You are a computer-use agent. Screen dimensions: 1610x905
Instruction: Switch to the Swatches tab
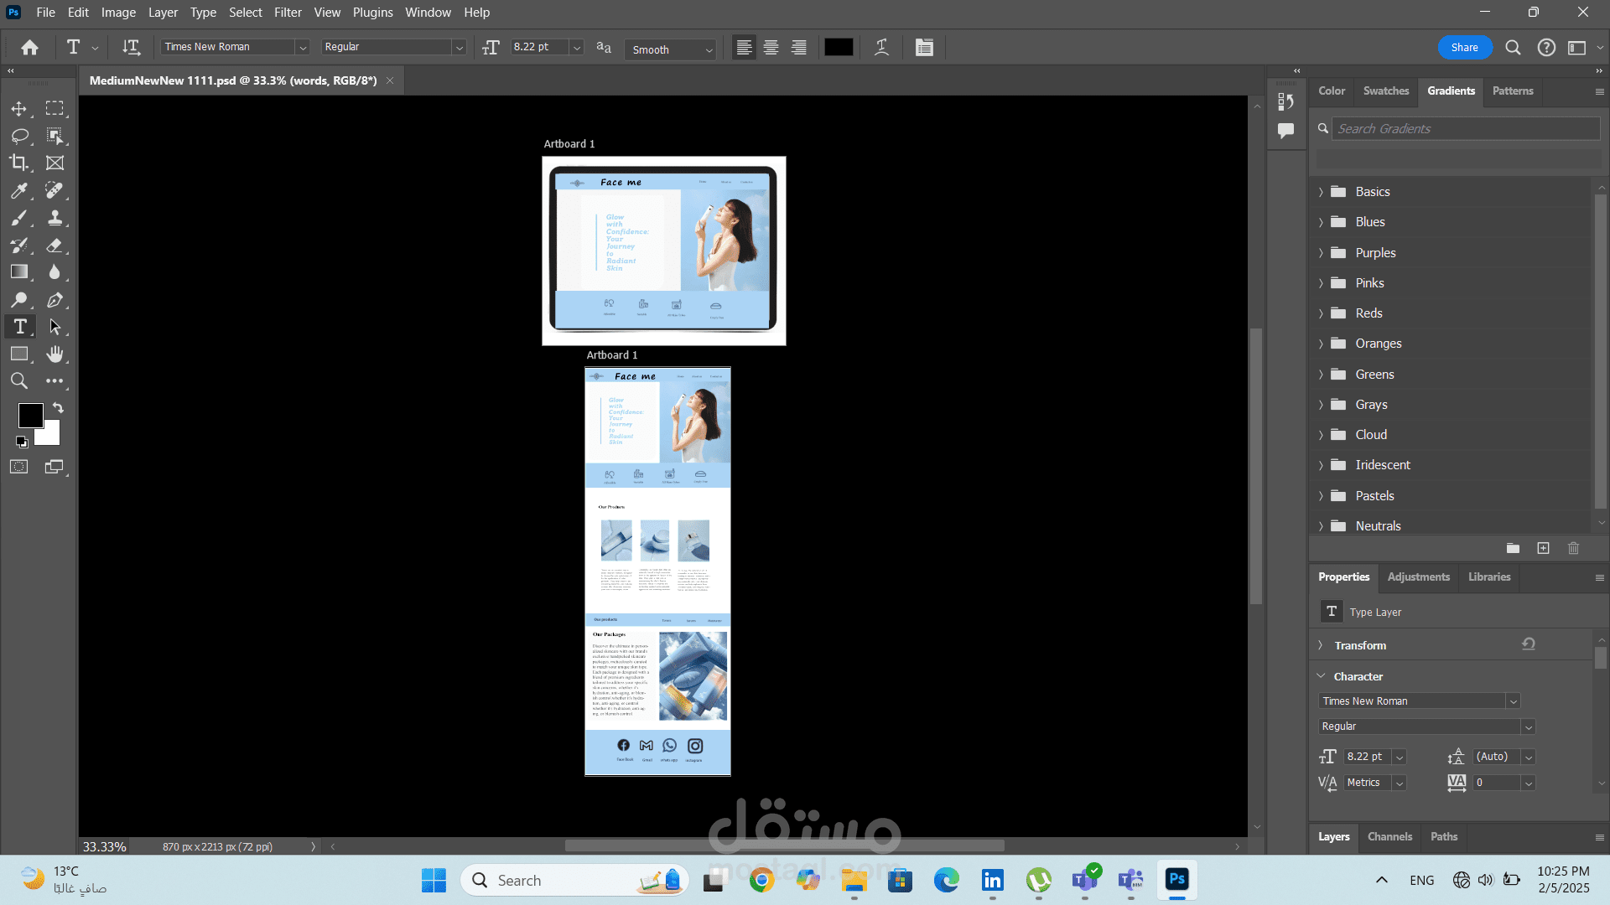coord(1385,90)
